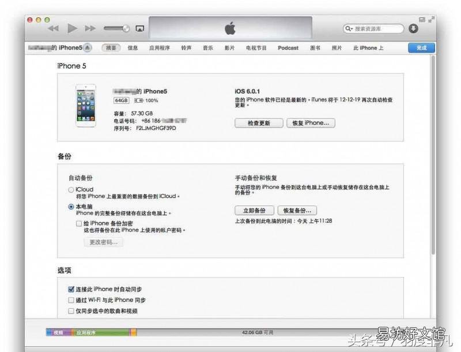This screenshot has height=352, width=461.
Task: Click the 容量 57.30 GB value
Action: pyautogui.click(x=142, y=113)
